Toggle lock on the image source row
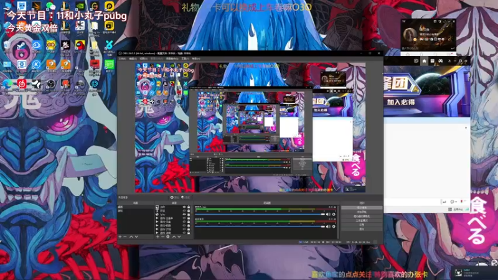The width and height of the screenshot is (498, 280). 189,207
